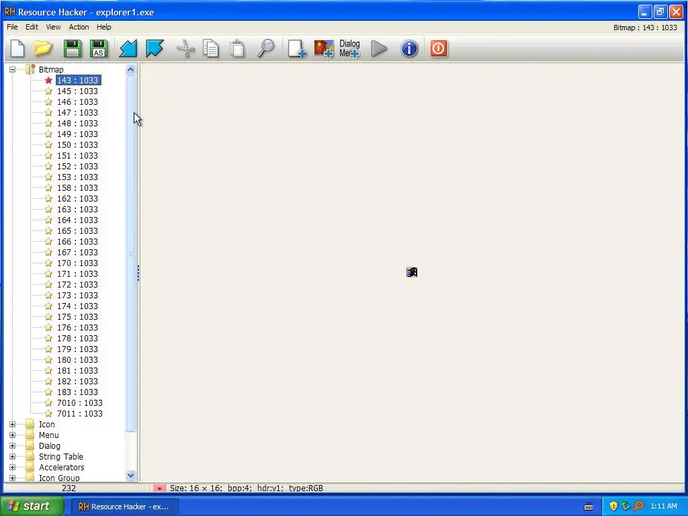Click the red power Exit icon

[439, 48]
